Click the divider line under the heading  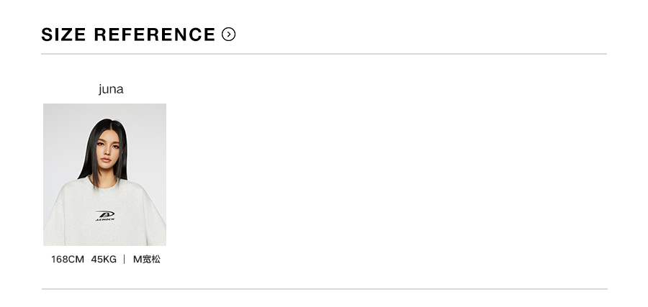(x=324, y=54)
